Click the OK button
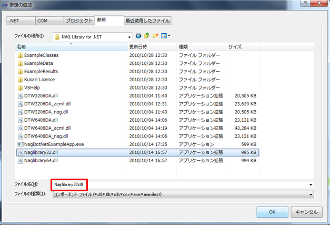 point(272,211)
